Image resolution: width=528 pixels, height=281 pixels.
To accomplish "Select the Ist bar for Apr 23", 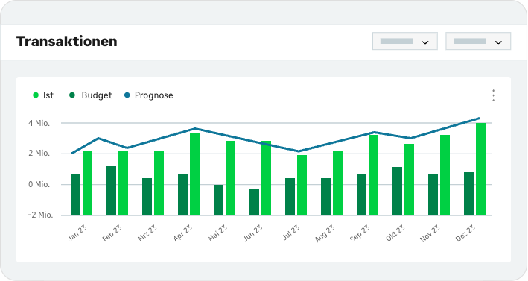I will click(x=194, y=174).
